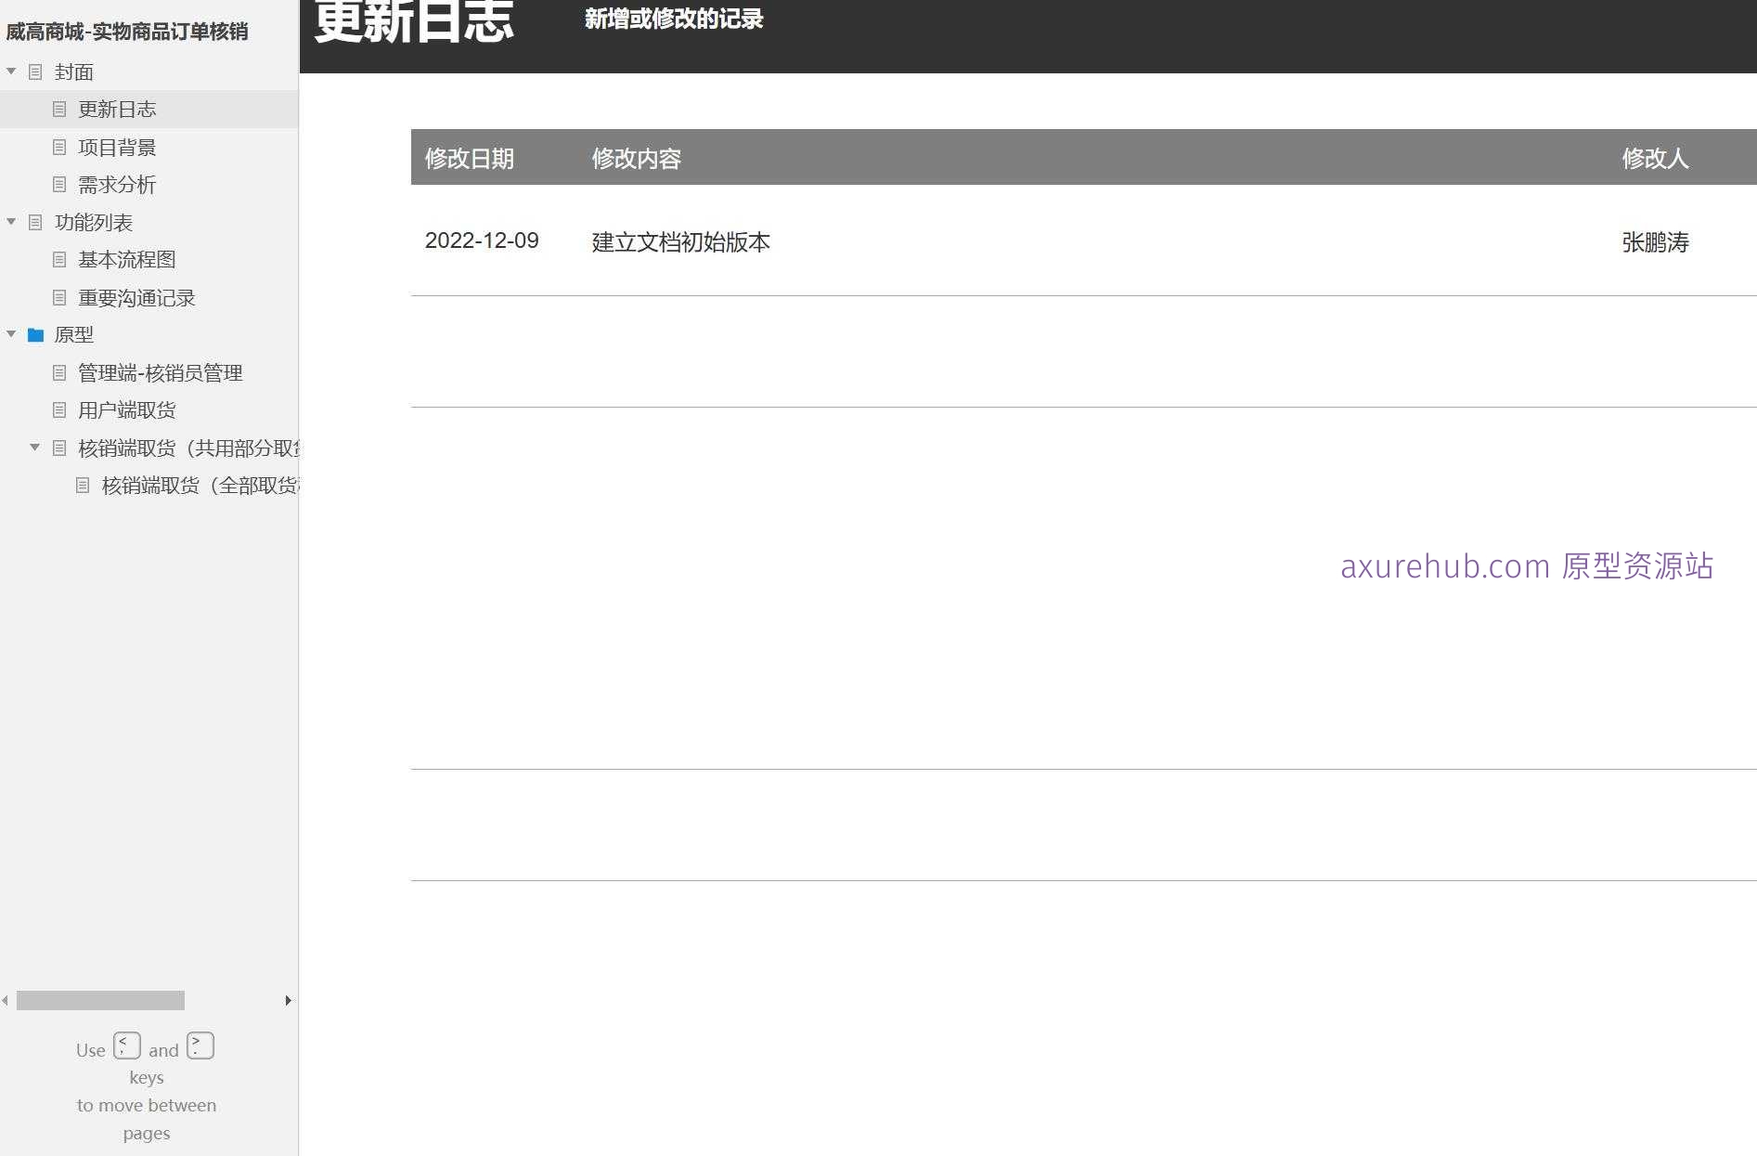
Task: Open the 需求分析 page
Action: tap(115, 185)
